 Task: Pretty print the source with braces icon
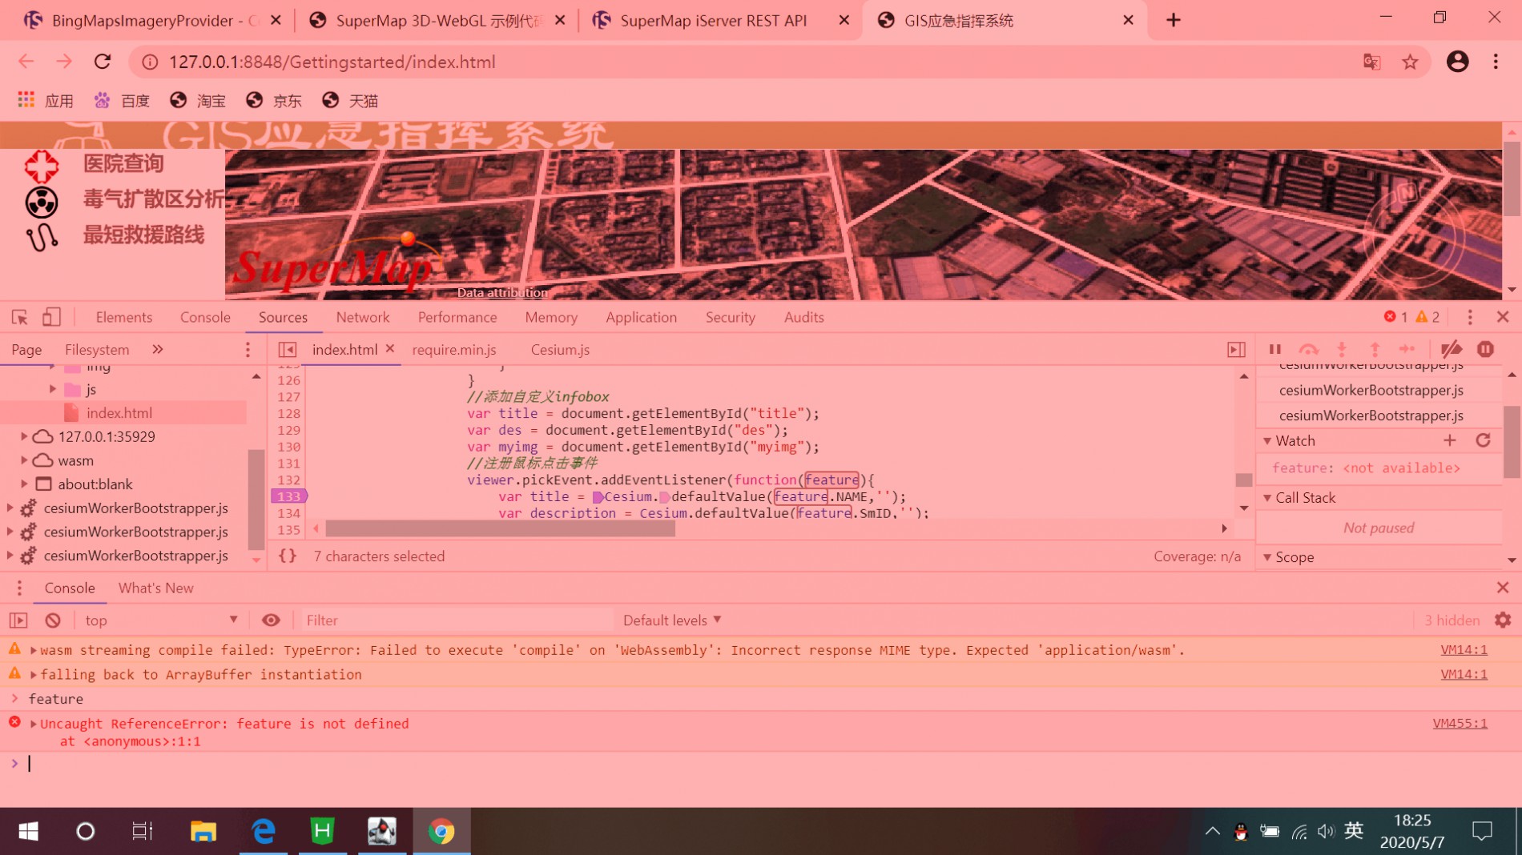pos(288,556)
